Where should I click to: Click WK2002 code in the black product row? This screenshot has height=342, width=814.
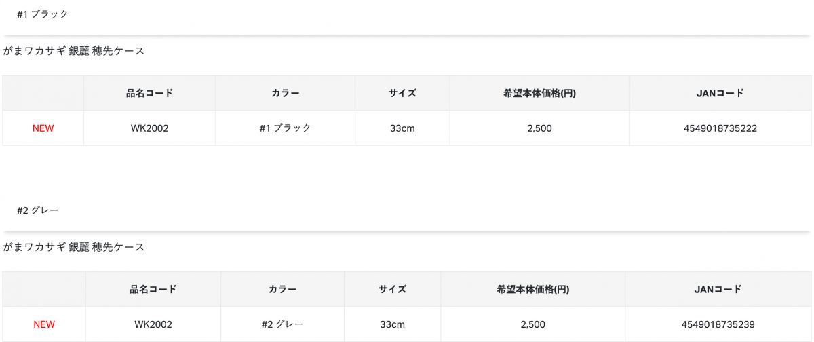[149, 128]
